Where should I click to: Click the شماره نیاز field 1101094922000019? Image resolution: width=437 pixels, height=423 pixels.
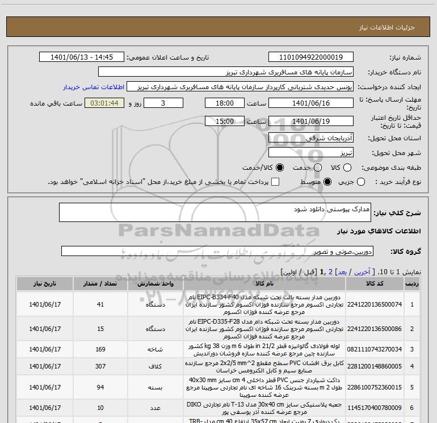tap(311, 57)
